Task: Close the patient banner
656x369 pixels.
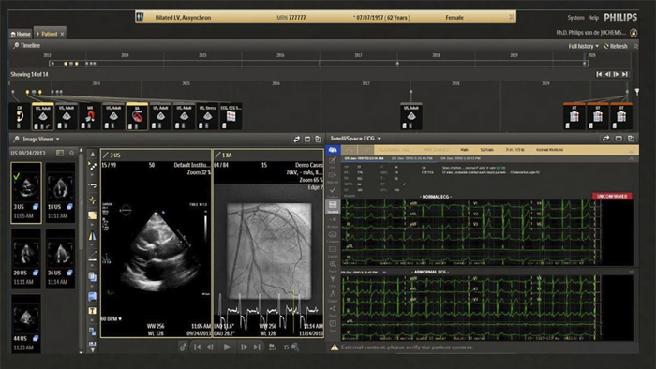Action: (512, 17)
